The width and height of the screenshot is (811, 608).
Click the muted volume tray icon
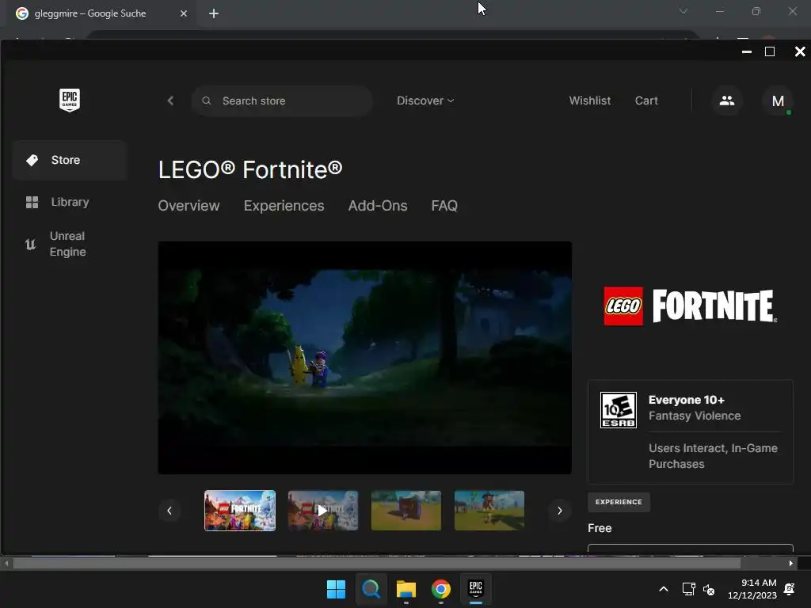[709, 589]
